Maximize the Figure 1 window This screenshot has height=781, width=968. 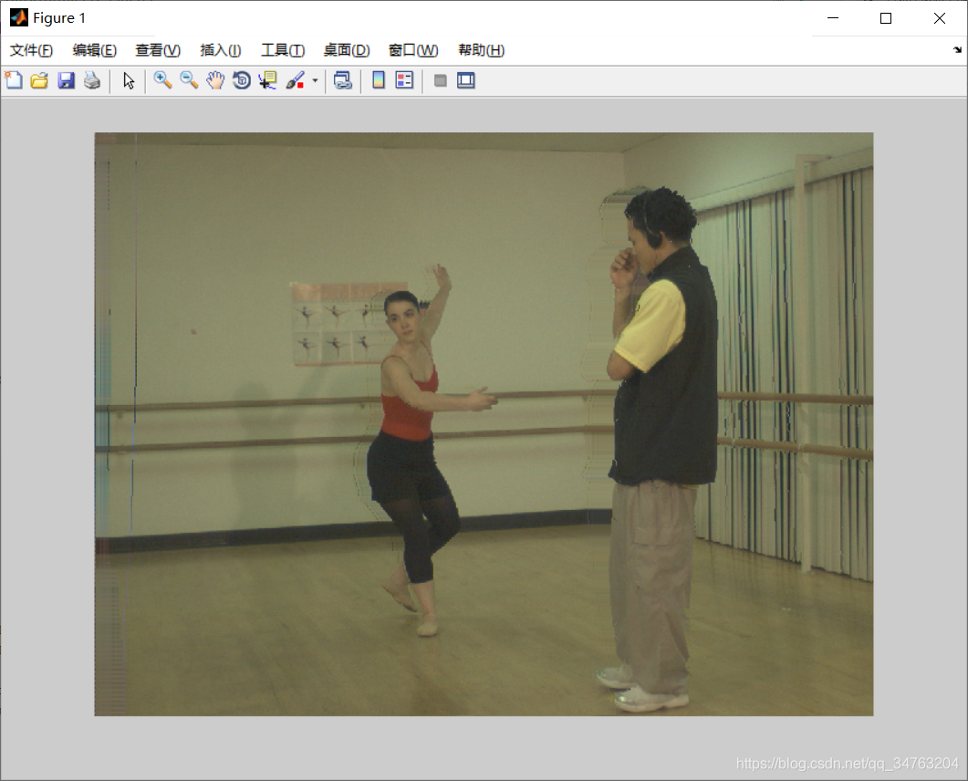(x=886, y=18)
